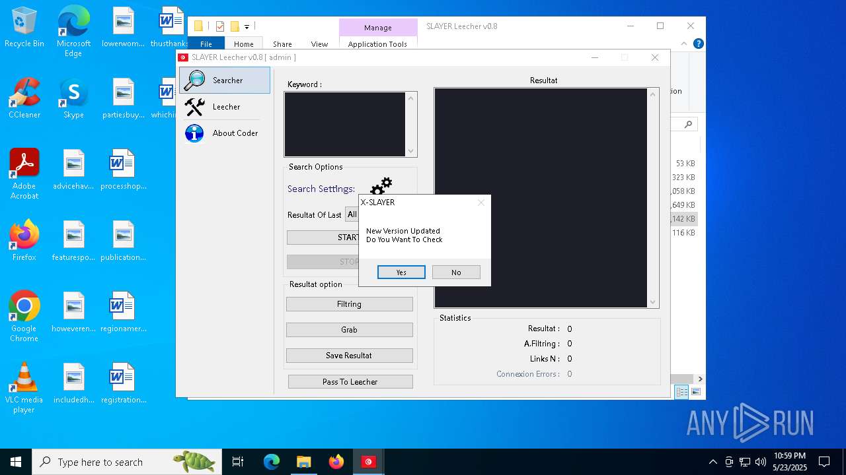Click the Filtring button
This screenshot has width=846, height=475.
pyautogui.click(x=349, y=304)
